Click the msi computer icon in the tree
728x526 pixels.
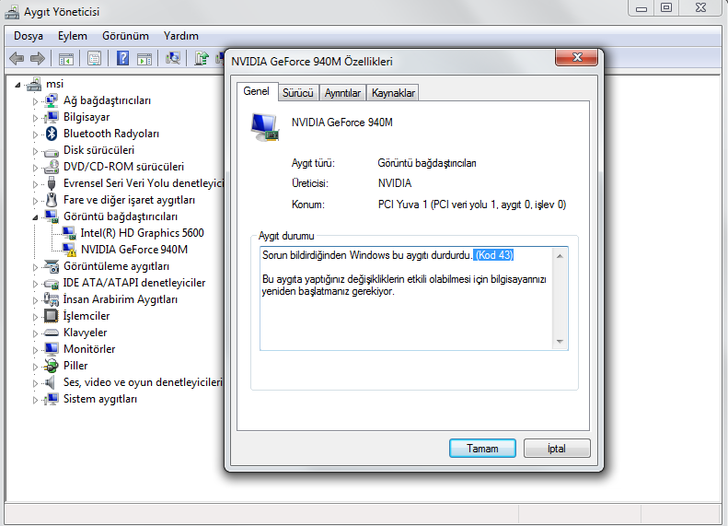[x=34, y=84]
